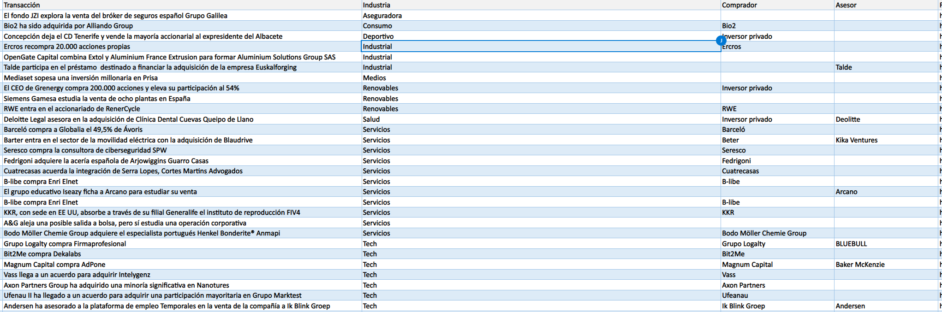The height and width of the screenshot is (312, 942).
Task: Select the Baker McKenzie advisor cell
Action: (x=886, y=265)
